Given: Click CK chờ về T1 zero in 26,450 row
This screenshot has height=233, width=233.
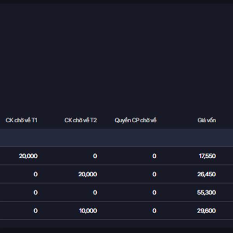Looking at the screenshot, I should pyautogui.click(x=35, y=174).
